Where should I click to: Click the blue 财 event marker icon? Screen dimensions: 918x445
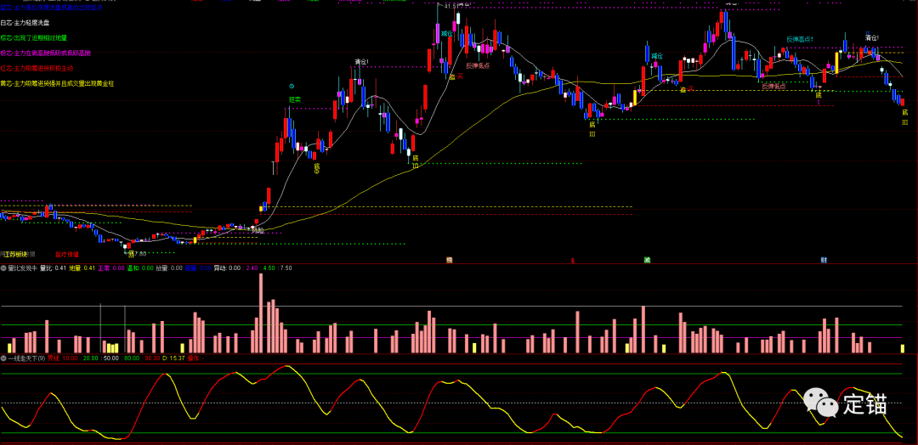coord(824,260)
